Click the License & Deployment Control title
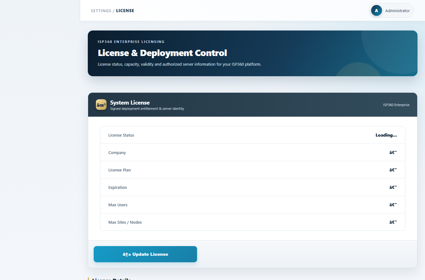 pos(163,53)
